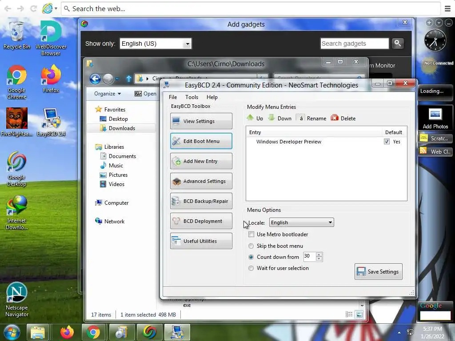Open Videos library in explorer
The width and height of the screenshot is (455, 341).
point(116,184)
